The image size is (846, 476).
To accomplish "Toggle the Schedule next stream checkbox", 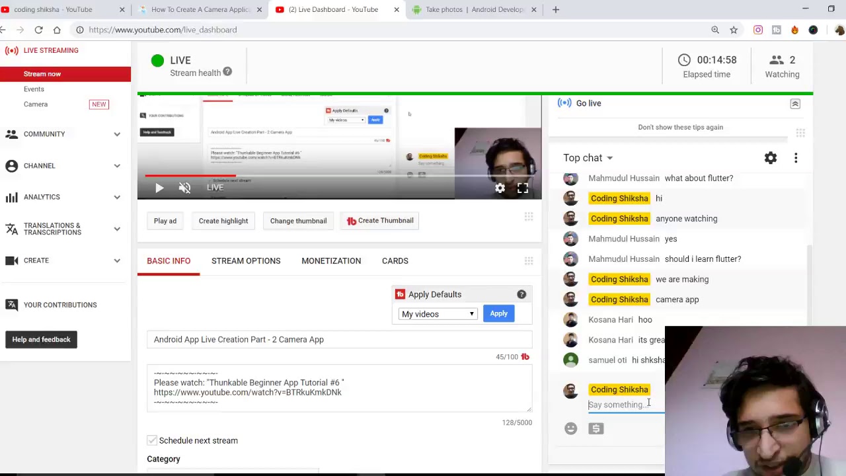I will [152, 440].
